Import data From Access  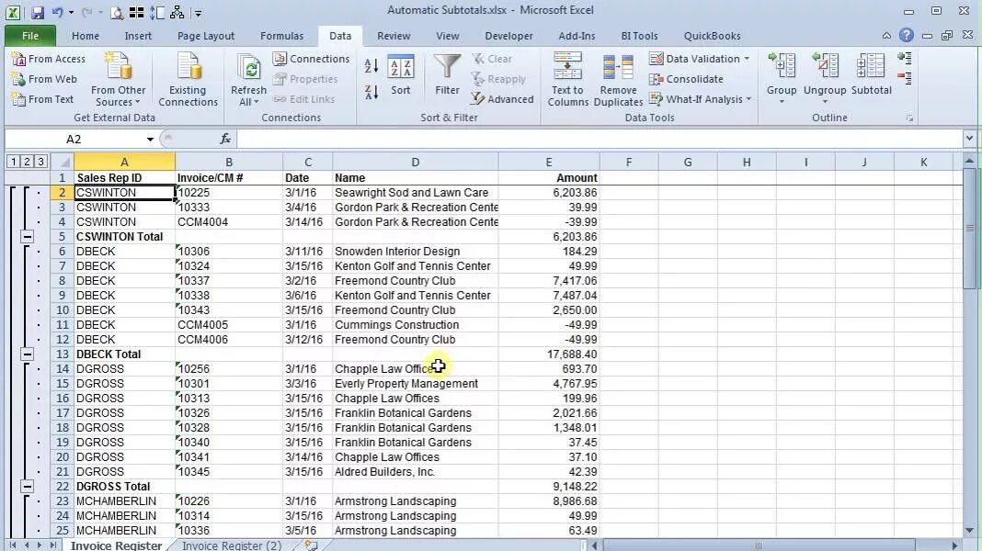click(x=48, y=59)
